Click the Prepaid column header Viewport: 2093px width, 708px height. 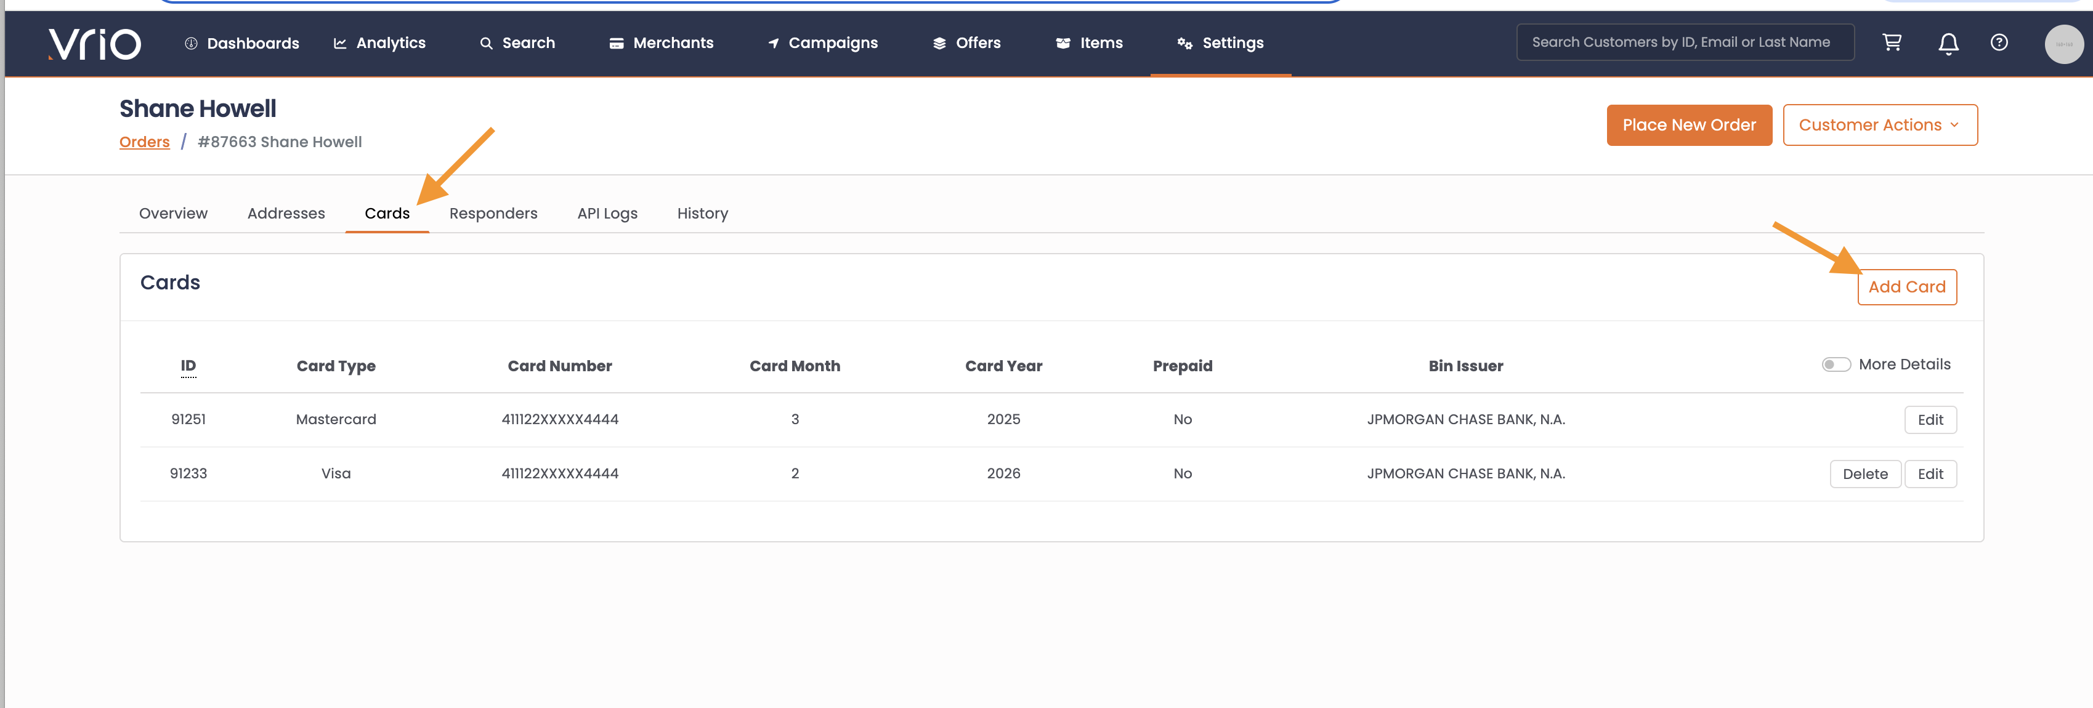pyautogui.click(x=1182, y=366)
